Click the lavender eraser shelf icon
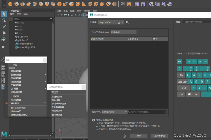The height and width of the screenshot is (140, 211). point(170,4)
